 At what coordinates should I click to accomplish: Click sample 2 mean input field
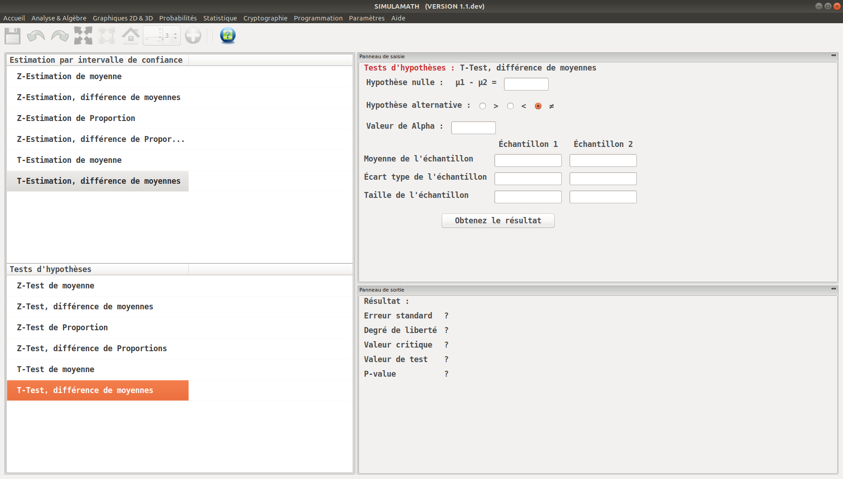click(x=603, y=161)
